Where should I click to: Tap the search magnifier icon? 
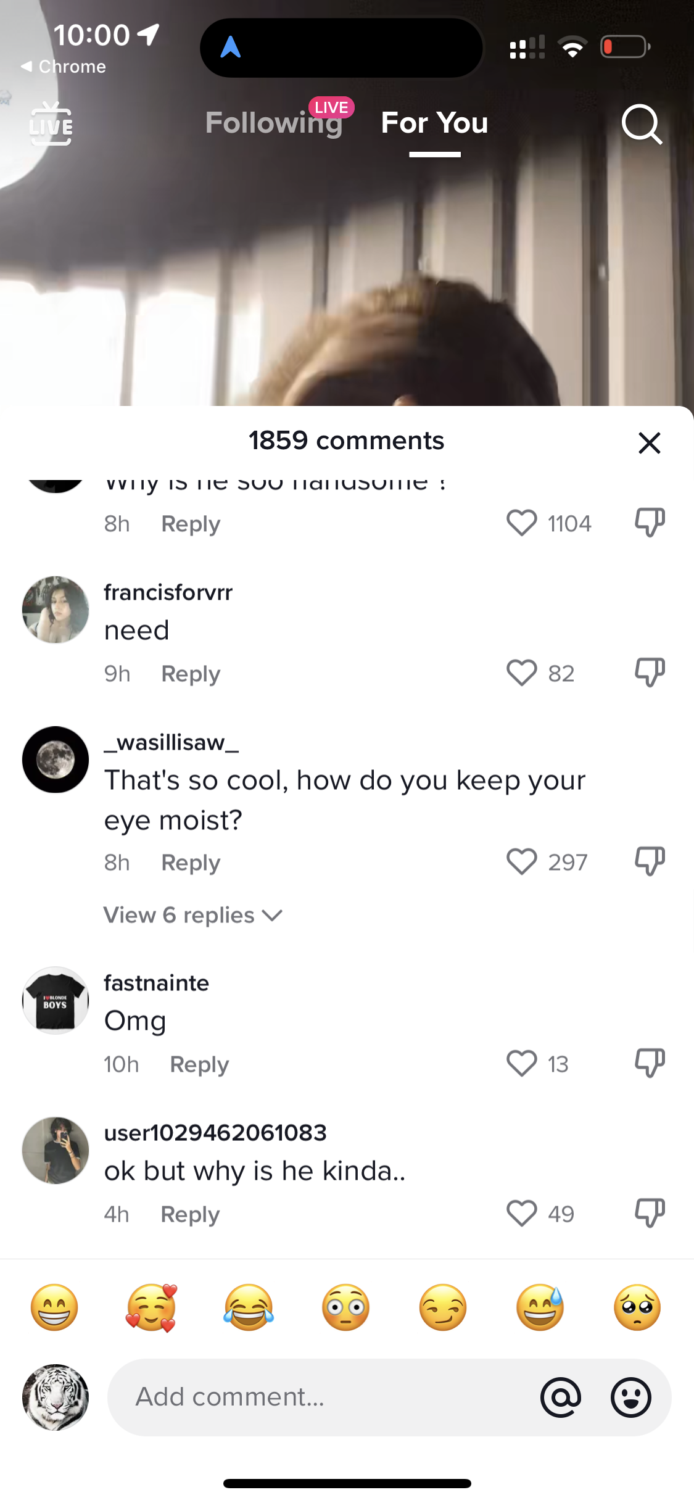tap(642, 124)
